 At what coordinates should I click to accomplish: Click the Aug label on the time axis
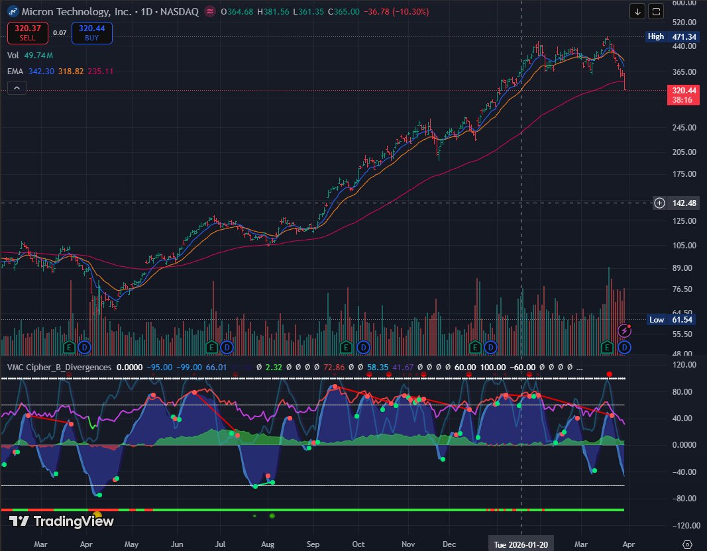268,544
